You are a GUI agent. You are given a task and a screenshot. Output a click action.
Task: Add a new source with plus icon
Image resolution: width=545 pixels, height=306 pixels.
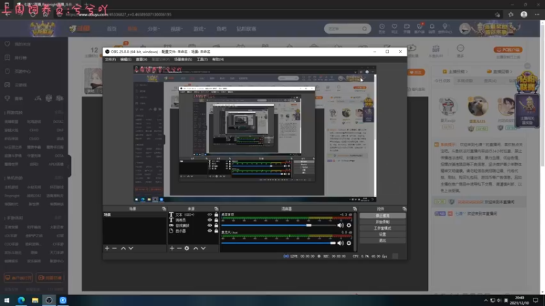pyautogui.click(x=172, y=248)
